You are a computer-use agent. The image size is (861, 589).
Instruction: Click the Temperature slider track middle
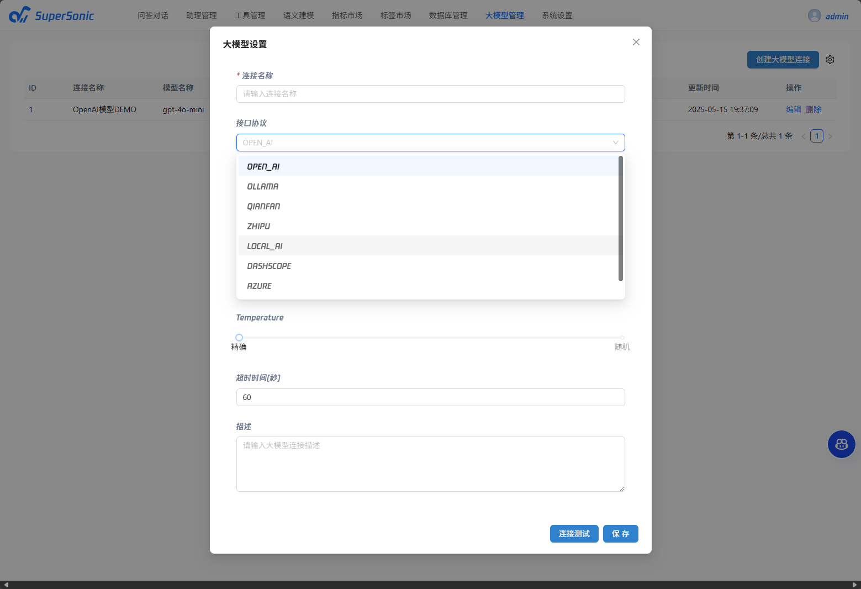click(431, 338)
